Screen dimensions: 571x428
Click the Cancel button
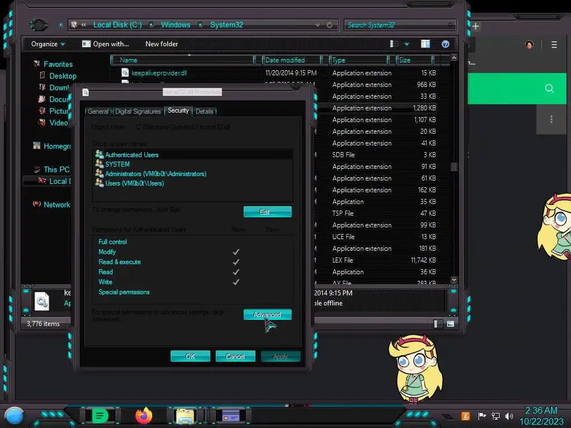point(235,356)
